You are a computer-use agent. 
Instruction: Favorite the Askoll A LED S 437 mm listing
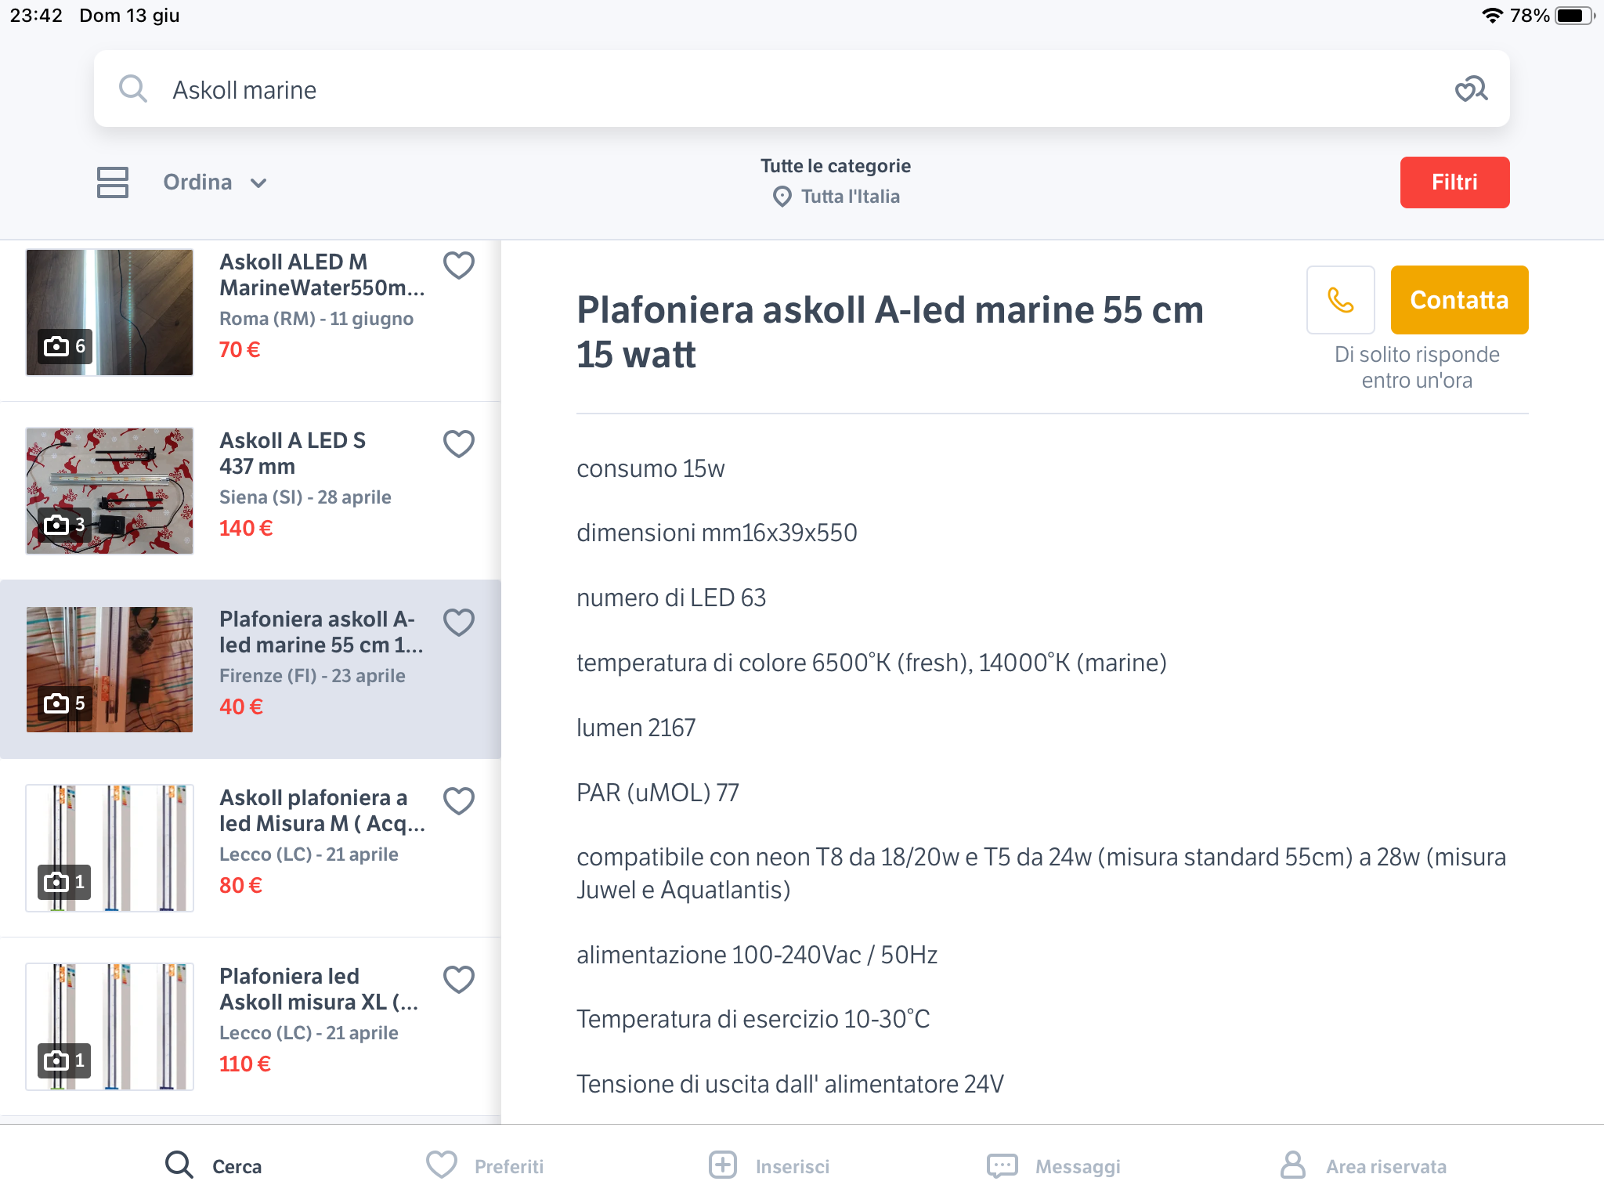(x=459, y=444)
